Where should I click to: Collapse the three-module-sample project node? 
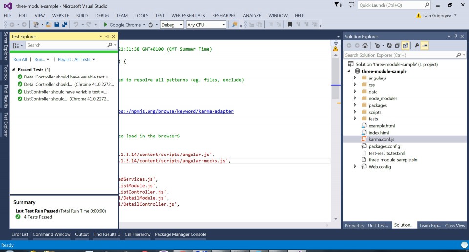click(349, 71)
